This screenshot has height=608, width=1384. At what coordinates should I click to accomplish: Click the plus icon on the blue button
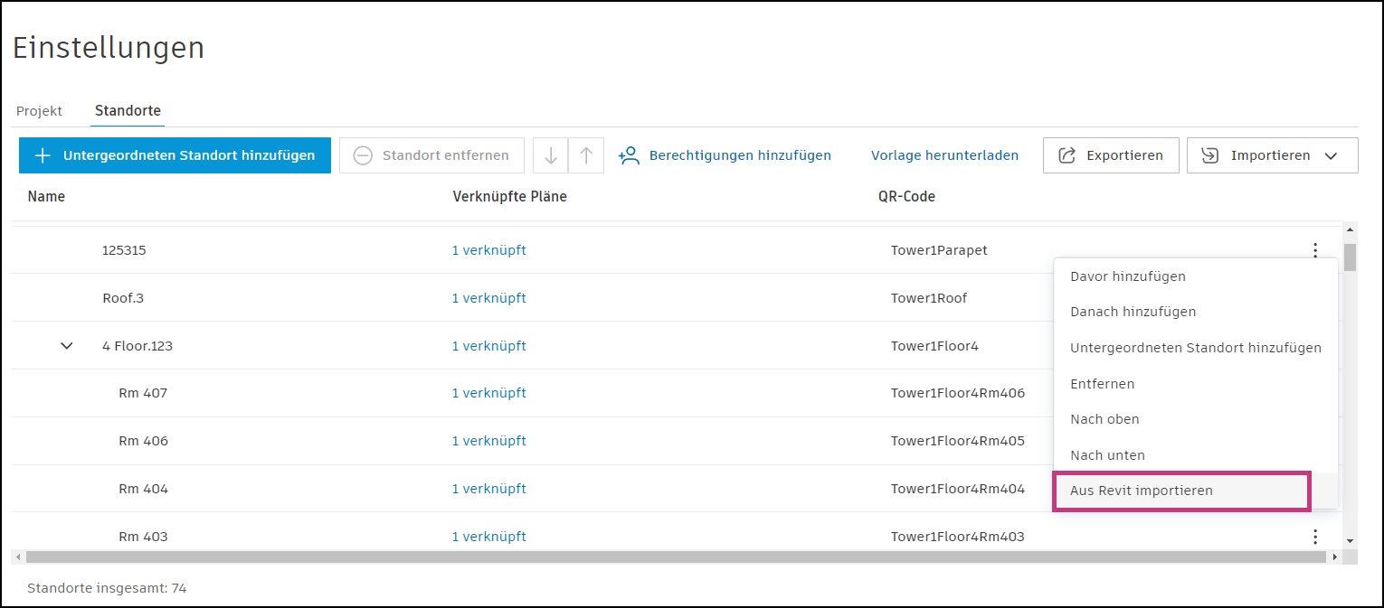tap(42, 155)
